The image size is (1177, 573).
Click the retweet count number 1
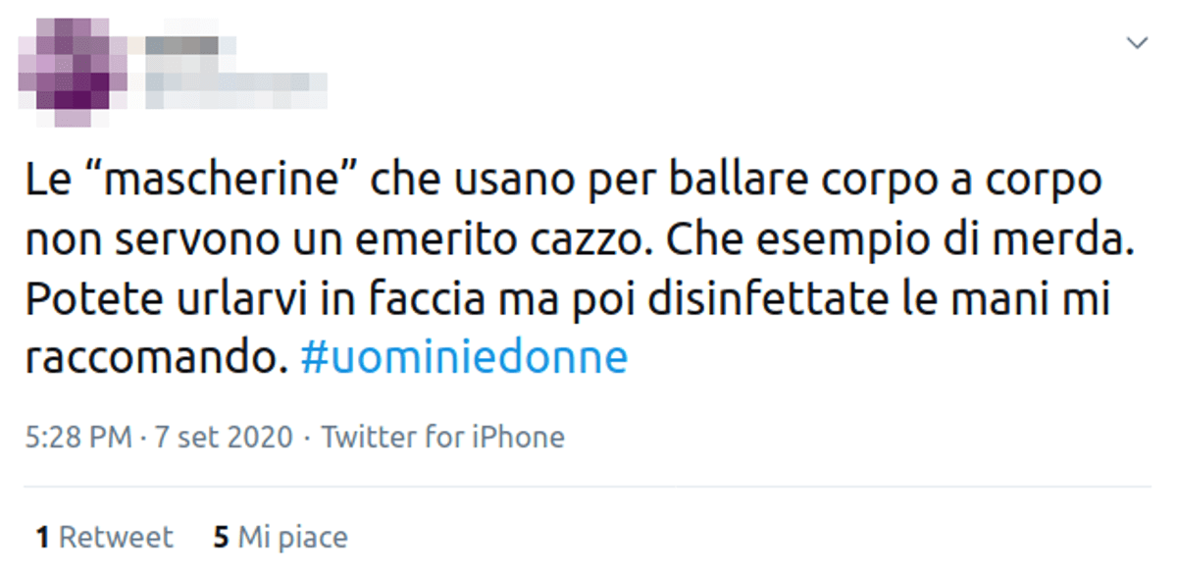point(42,538)
